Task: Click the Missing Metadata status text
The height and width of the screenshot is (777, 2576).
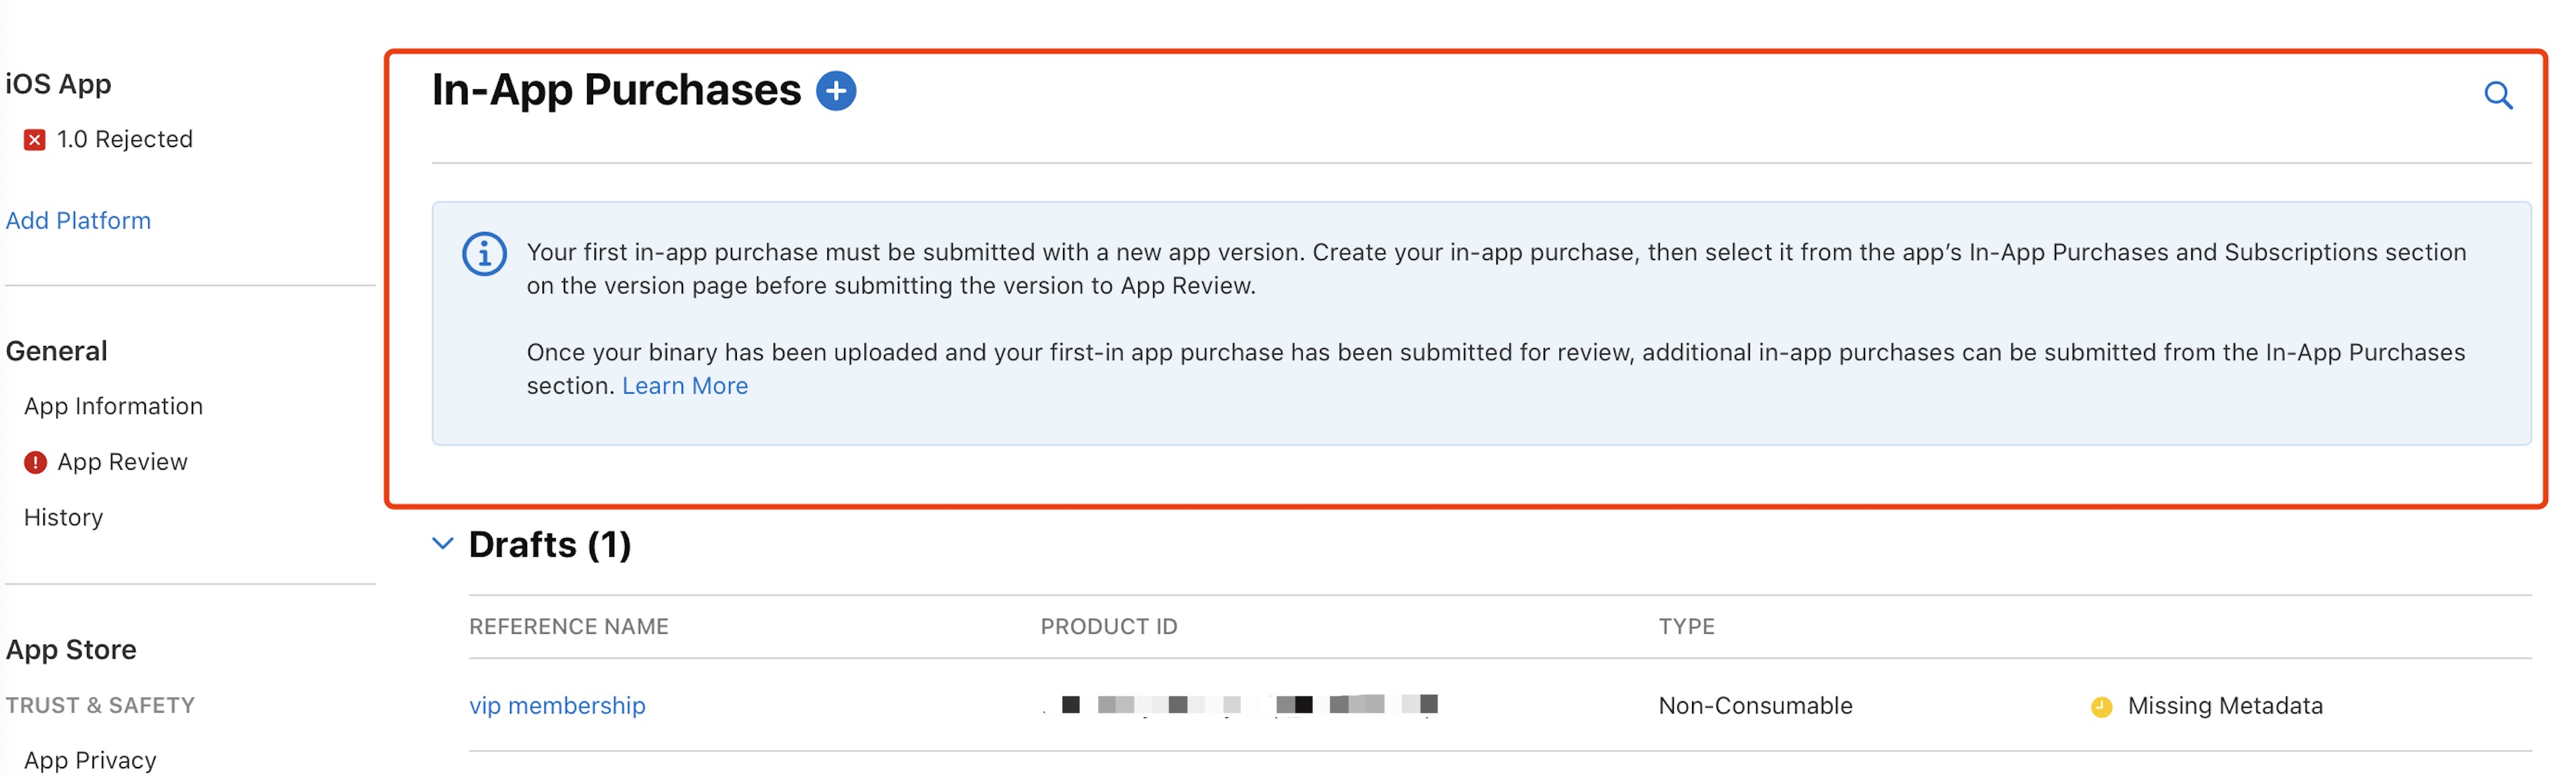Action: click(x=2224, y=705)
